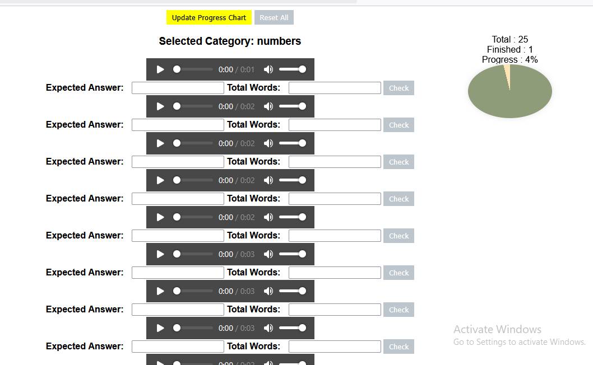Mute the first audio player
The width and height of the screenshot is (593, 365).
pyautogui.click(x=268, y=69)
